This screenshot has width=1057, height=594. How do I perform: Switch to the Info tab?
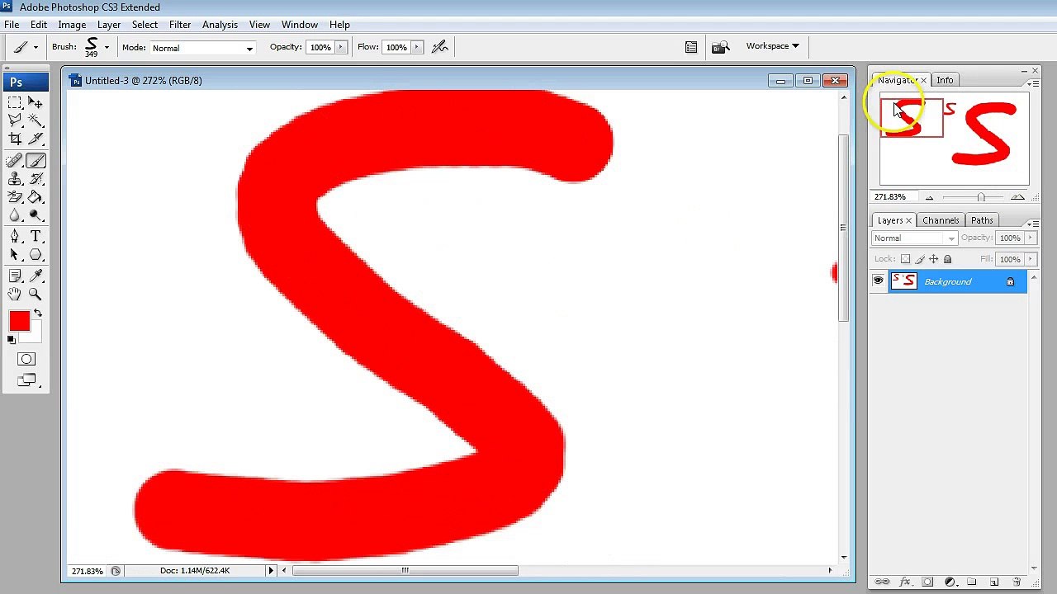tap(945, 80)
